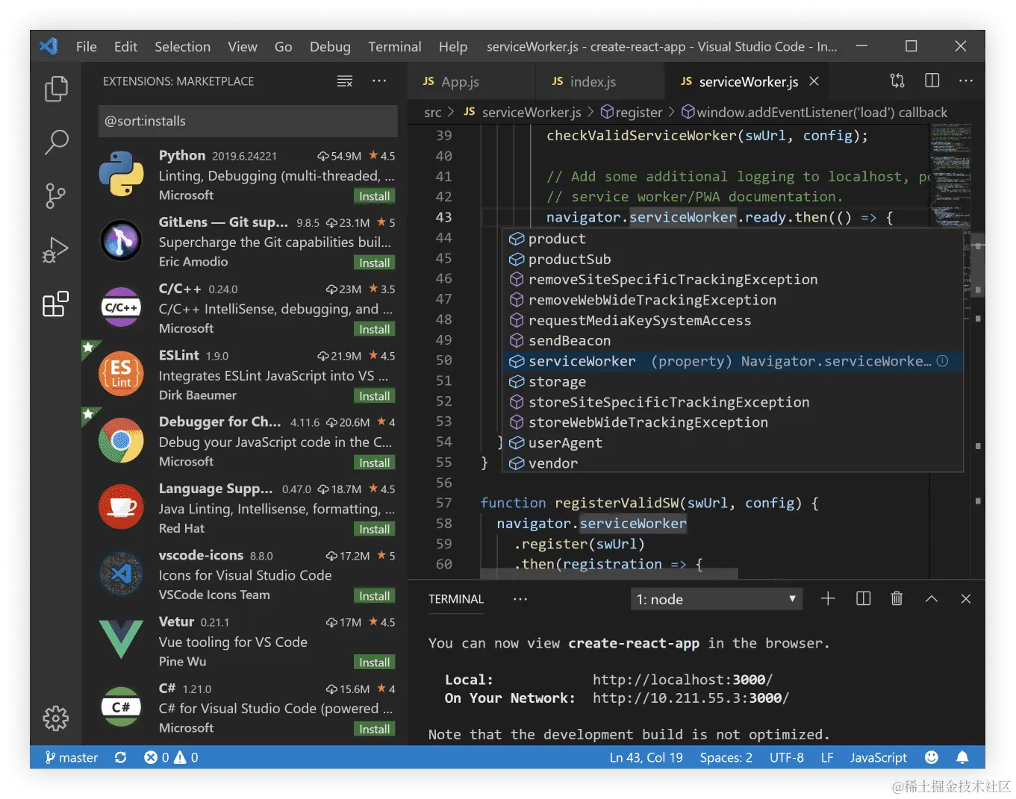Open the Settings gear in the activity bar
The image size is (1016, 799).
tap(56, 718)
